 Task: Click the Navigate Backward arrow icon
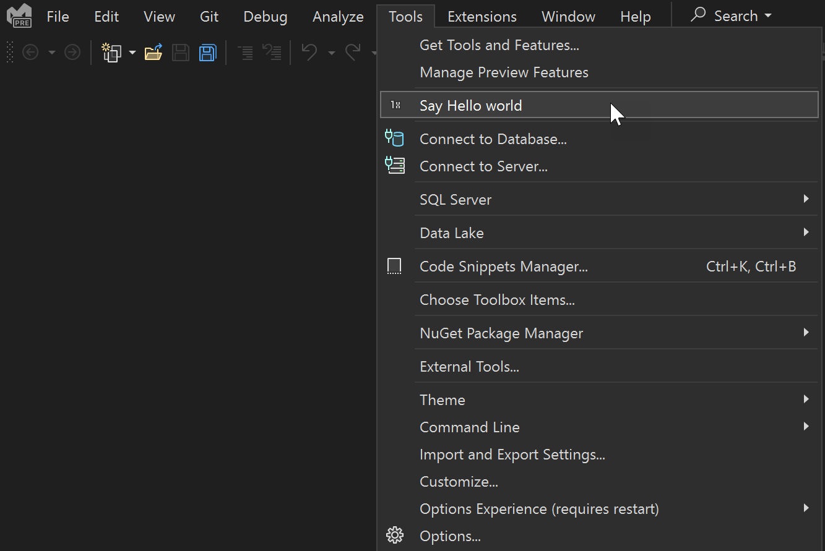pyautogui.click(x=30, y=52)
